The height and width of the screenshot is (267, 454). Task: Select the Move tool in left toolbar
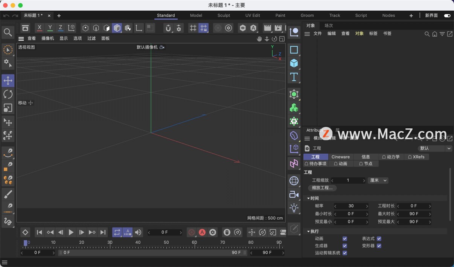coord(8,81)
